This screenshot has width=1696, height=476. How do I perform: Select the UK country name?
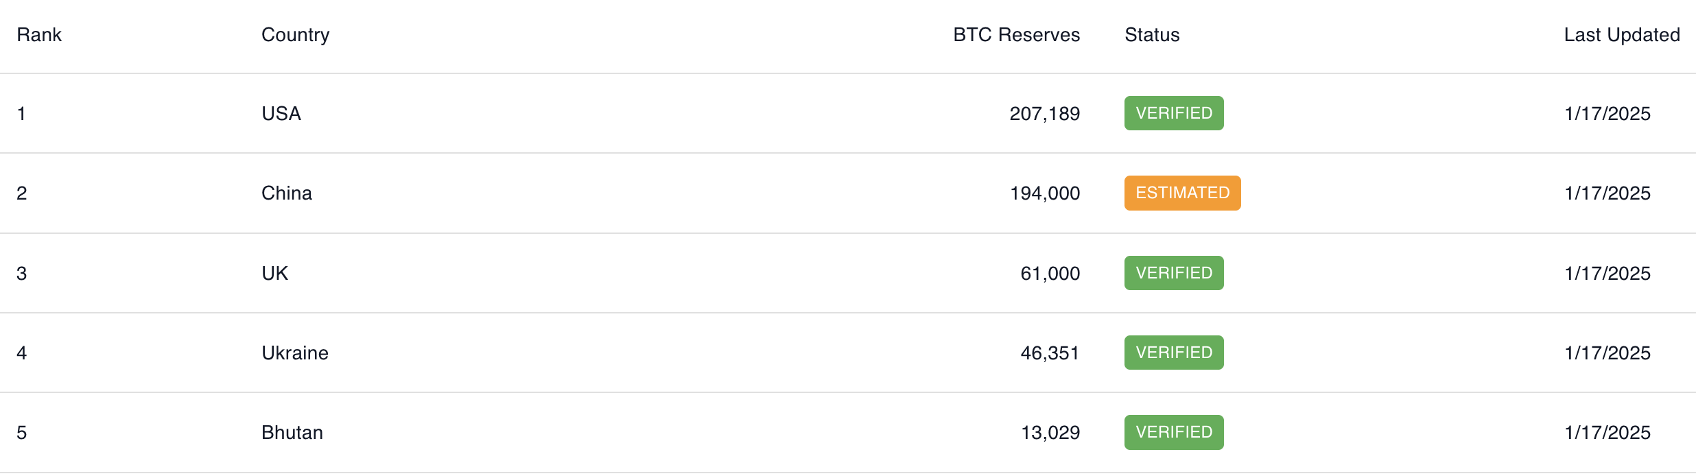point(275,274)
